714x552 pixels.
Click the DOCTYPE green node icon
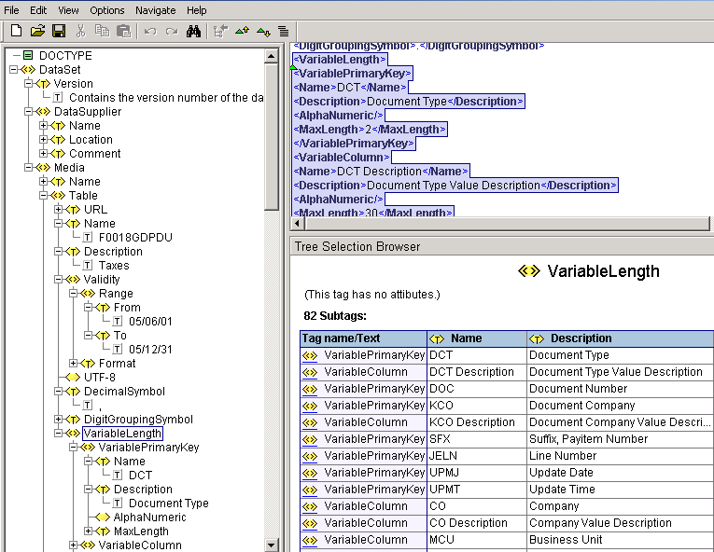[28, 56]
